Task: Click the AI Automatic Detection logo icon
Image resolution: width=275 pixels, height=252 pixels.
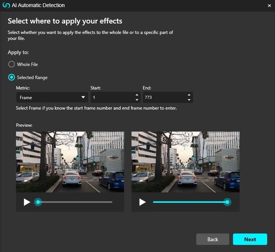Action: (6, 5)
